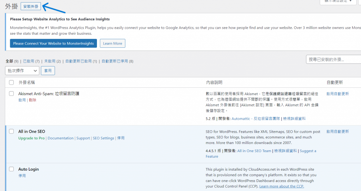361x191 pixels.
Task: Click the 自動更新 column header
Action: tap(335, 83)
